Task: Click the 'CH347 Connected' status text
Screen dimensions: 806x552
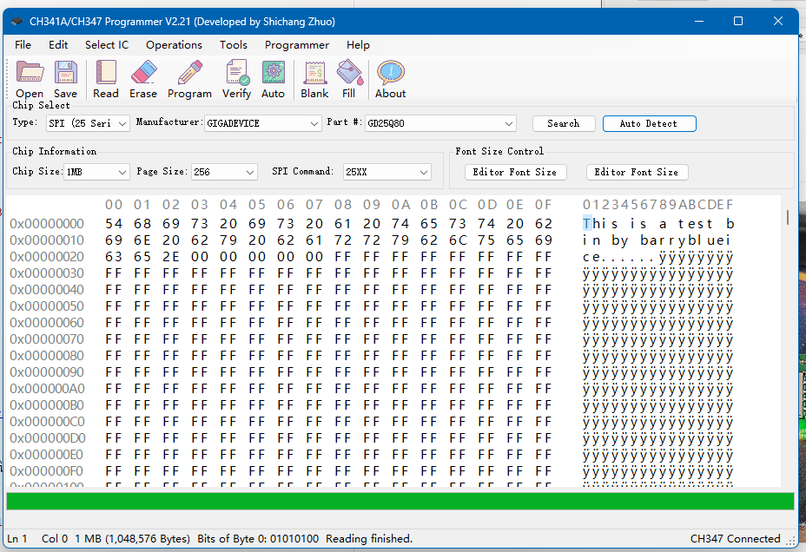Action: (x=735, y=539)
